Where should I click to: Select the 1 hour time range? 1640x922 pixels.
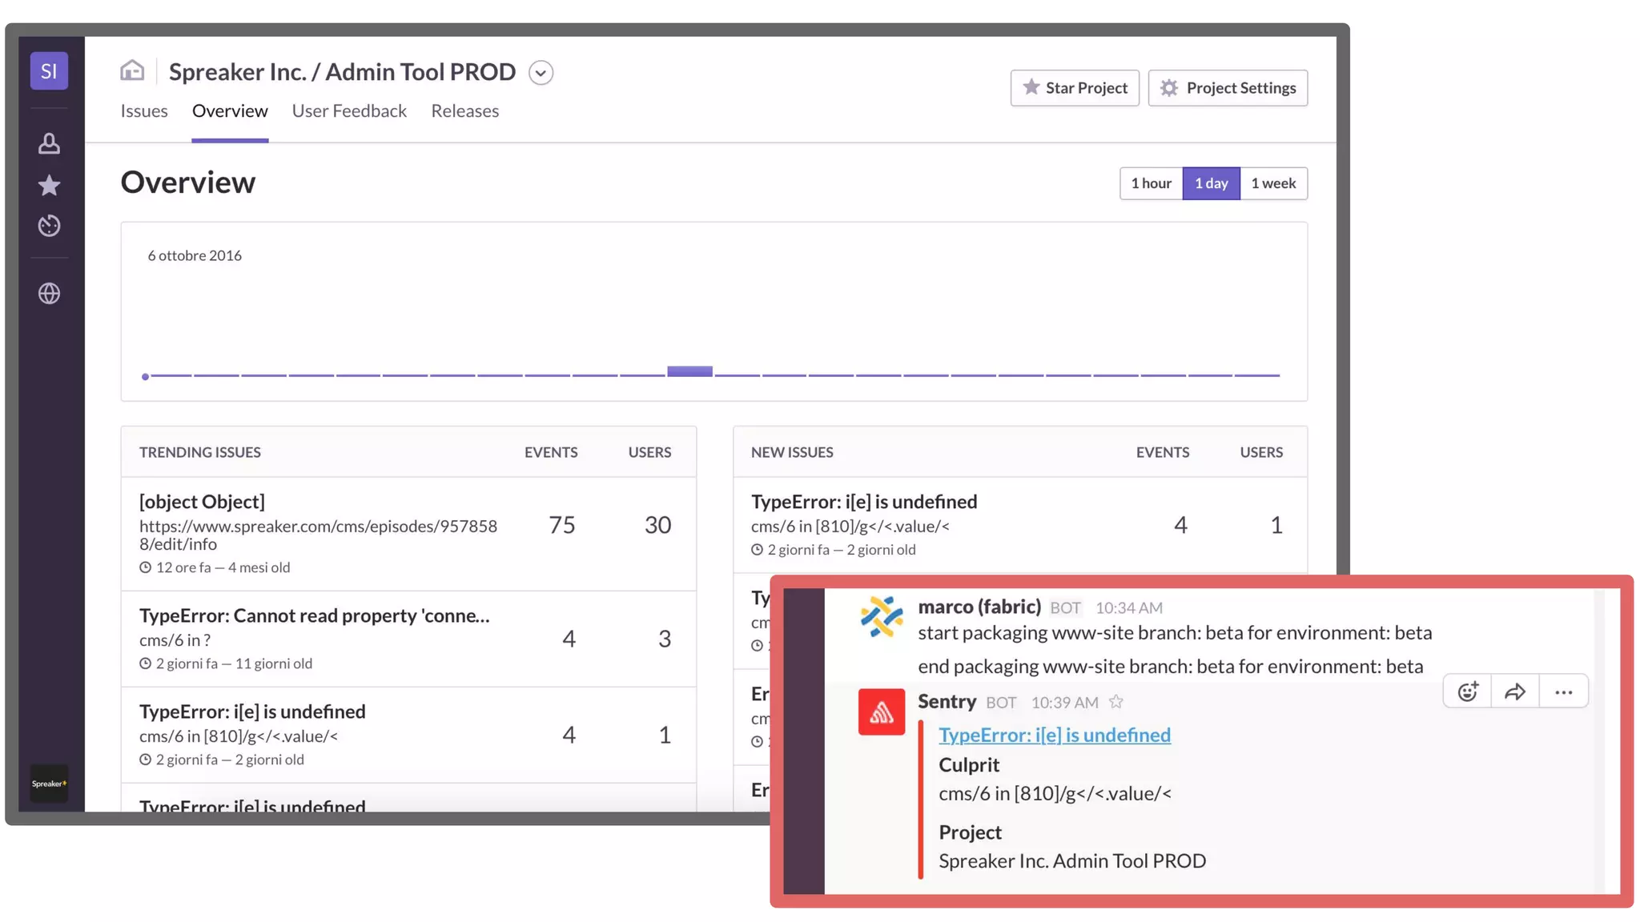pyautogui.click(x=1151, y=183)
